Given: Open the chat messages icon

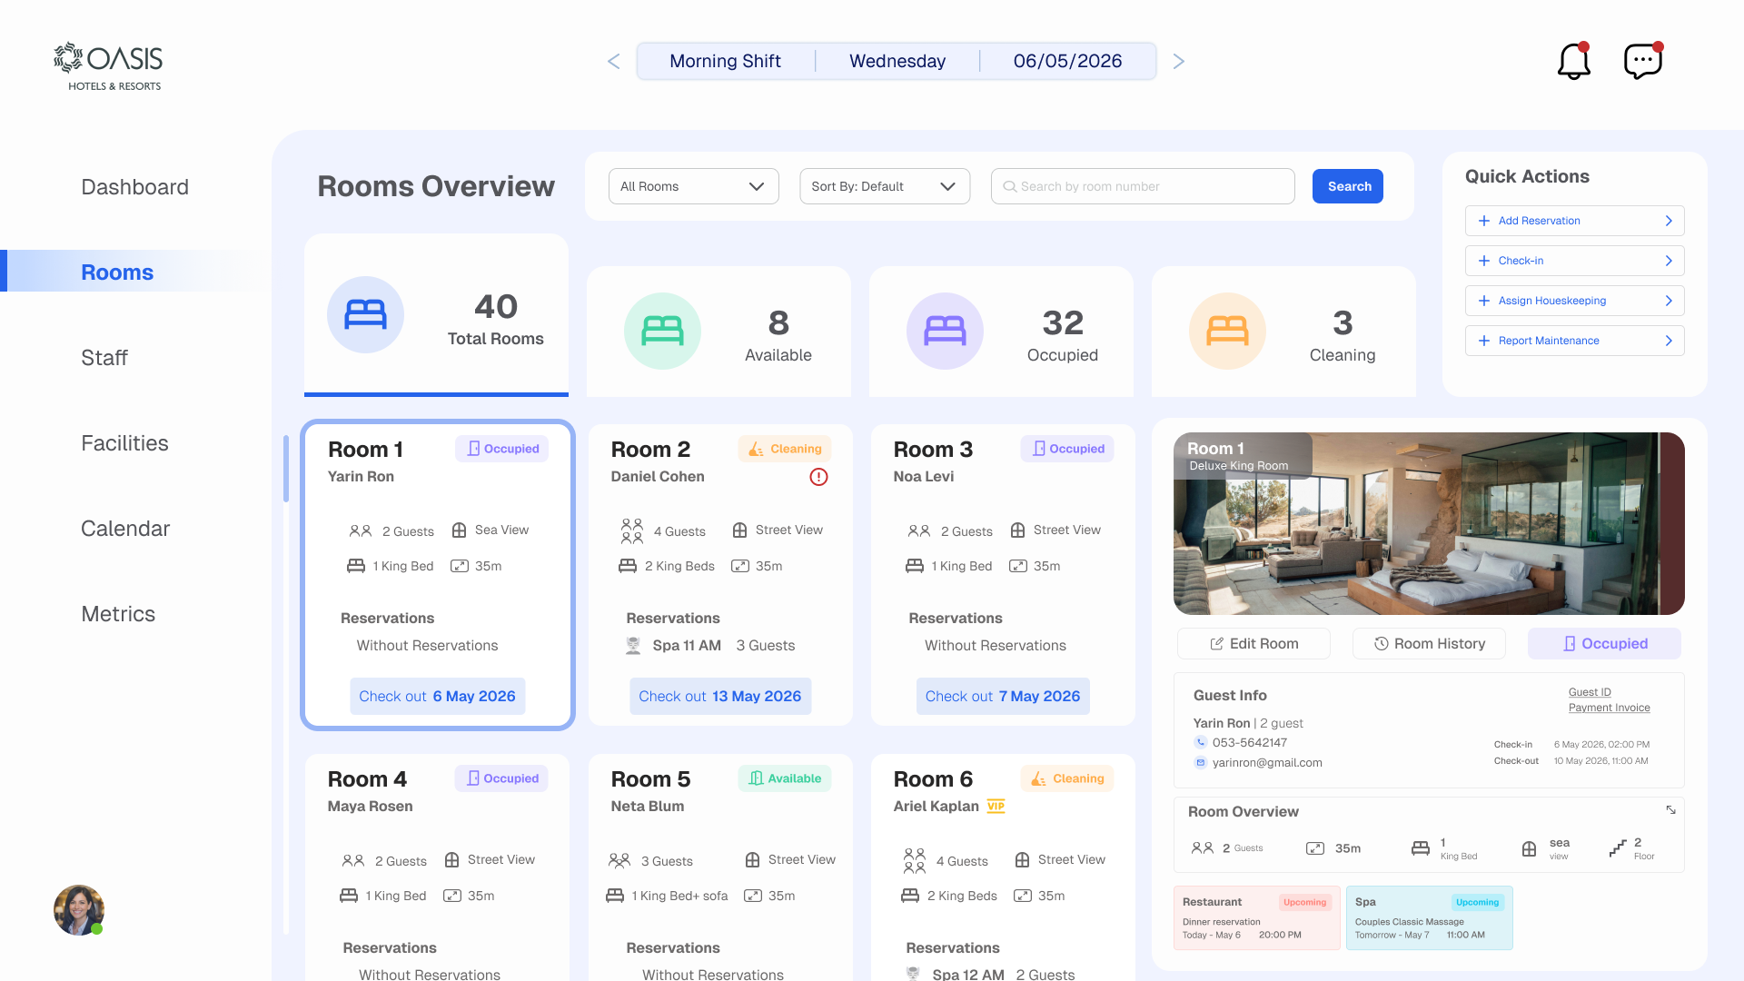Looking at the screenshot, I should click(1643, 61).
